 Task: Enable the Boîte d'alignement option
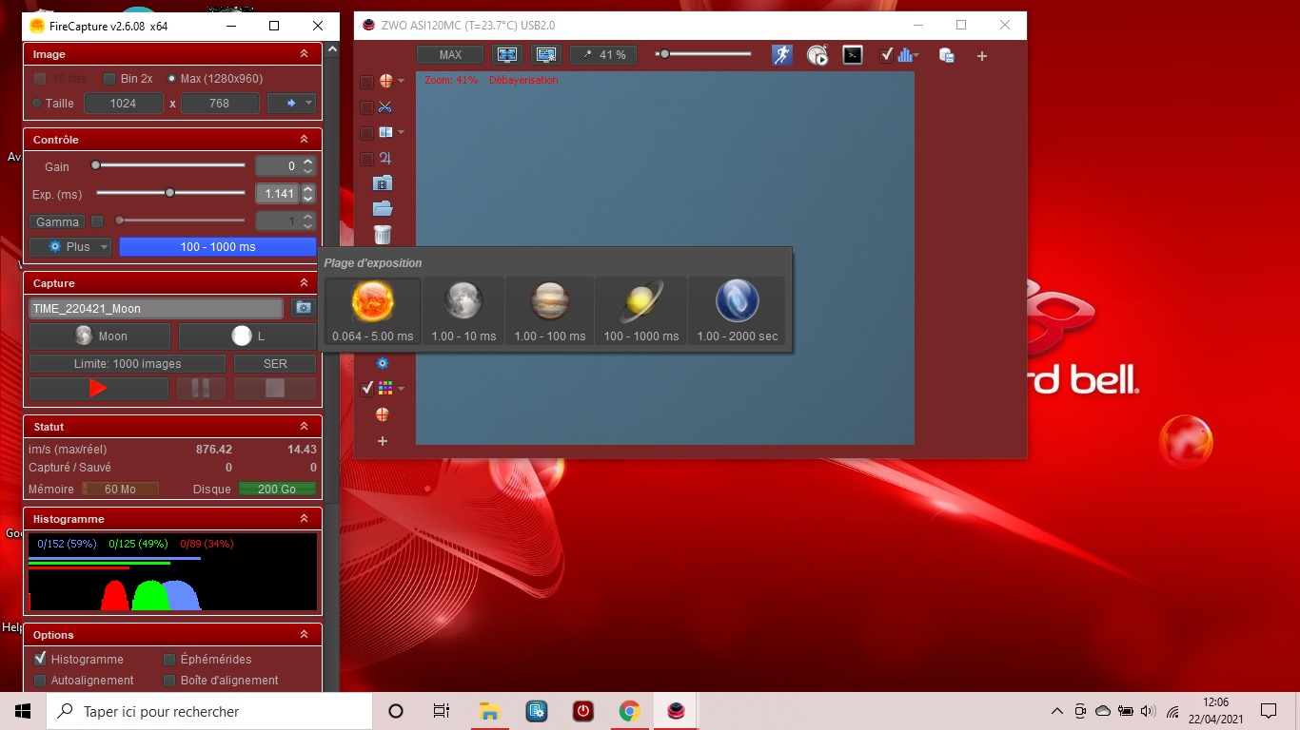[x=169, y=681]
